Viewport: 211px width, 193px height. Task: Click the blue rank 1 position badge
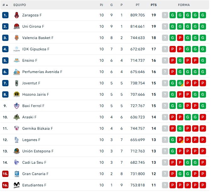pyautogui.click(x=5, y=15)
